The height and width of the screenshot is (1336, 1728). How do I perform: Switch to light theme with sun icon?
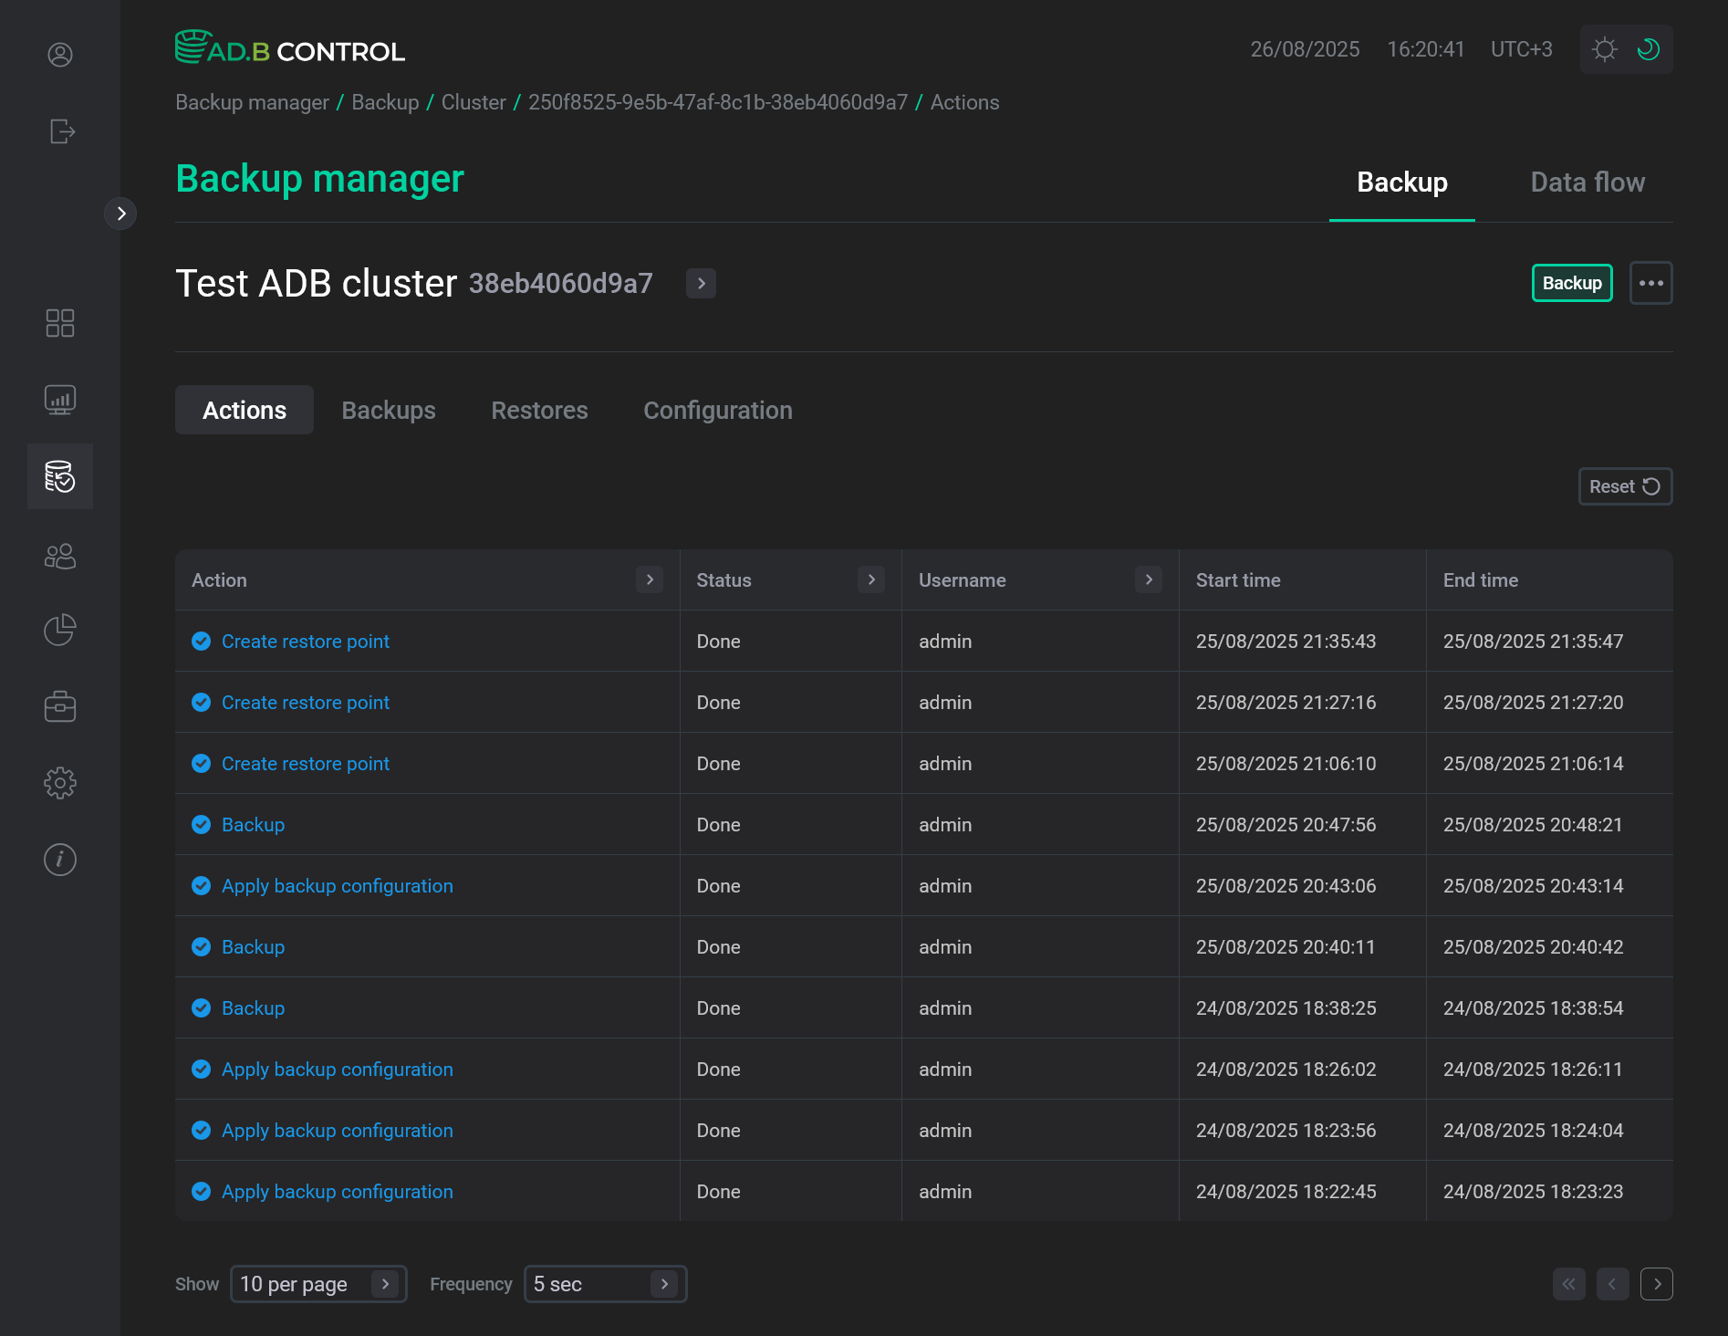click(1604, 49)
